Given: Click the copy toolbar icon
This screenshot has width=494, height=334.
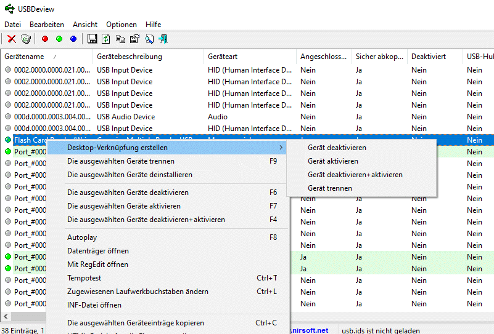Looking at the screenshot, I should tap(120, 39).
